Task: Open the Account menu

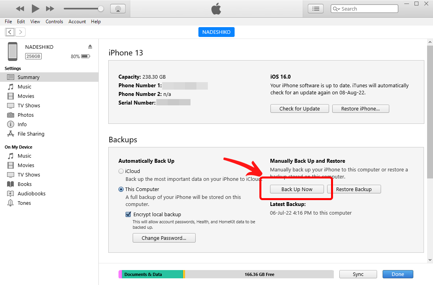Action: pyautogui.click(x=77, y=22)
